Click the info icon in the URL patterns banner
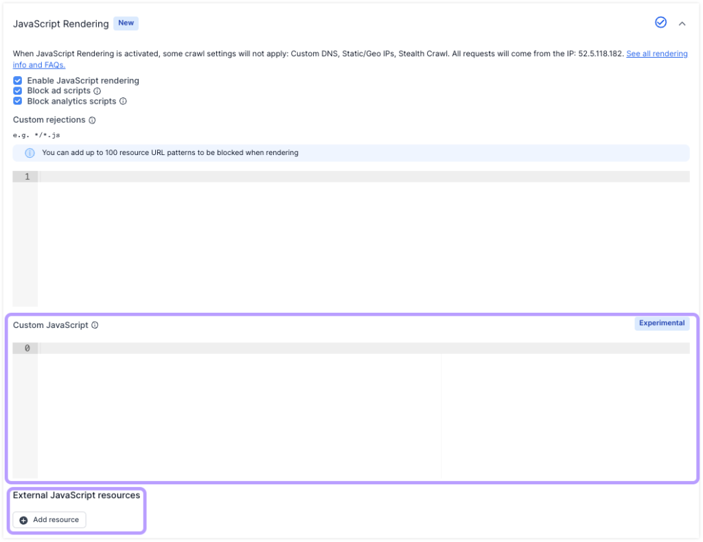The height and width of the screenshot is (542, 703). (x=29, y=152)
